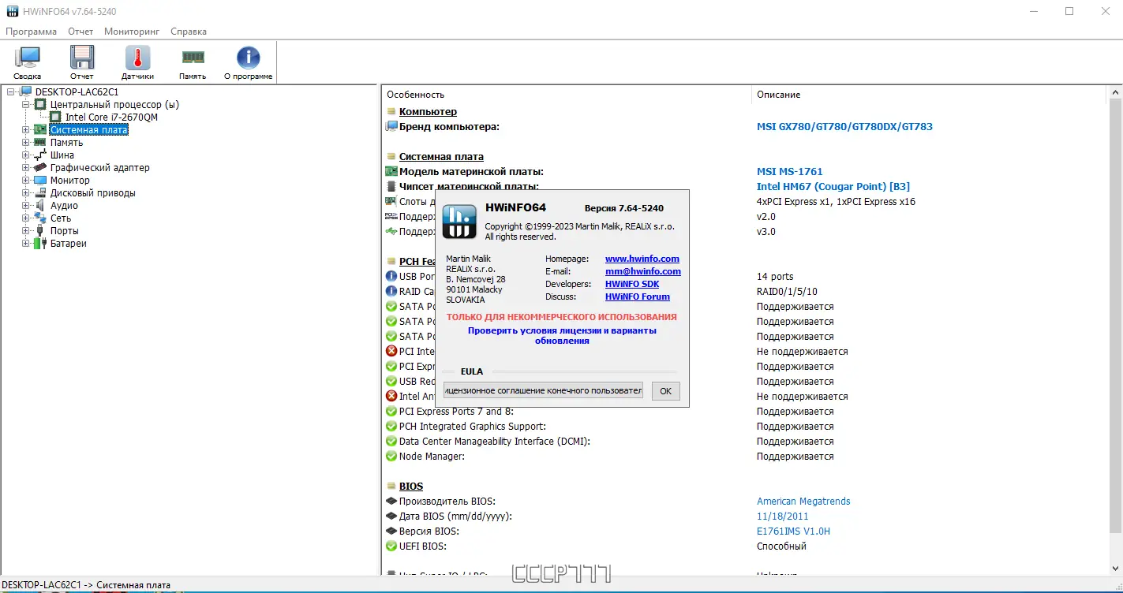Click the motherboard icon beside Системная плата in tree
The height and width of the screenshot is (593, 1123).
pyautogui.click(x=40, y=130)
